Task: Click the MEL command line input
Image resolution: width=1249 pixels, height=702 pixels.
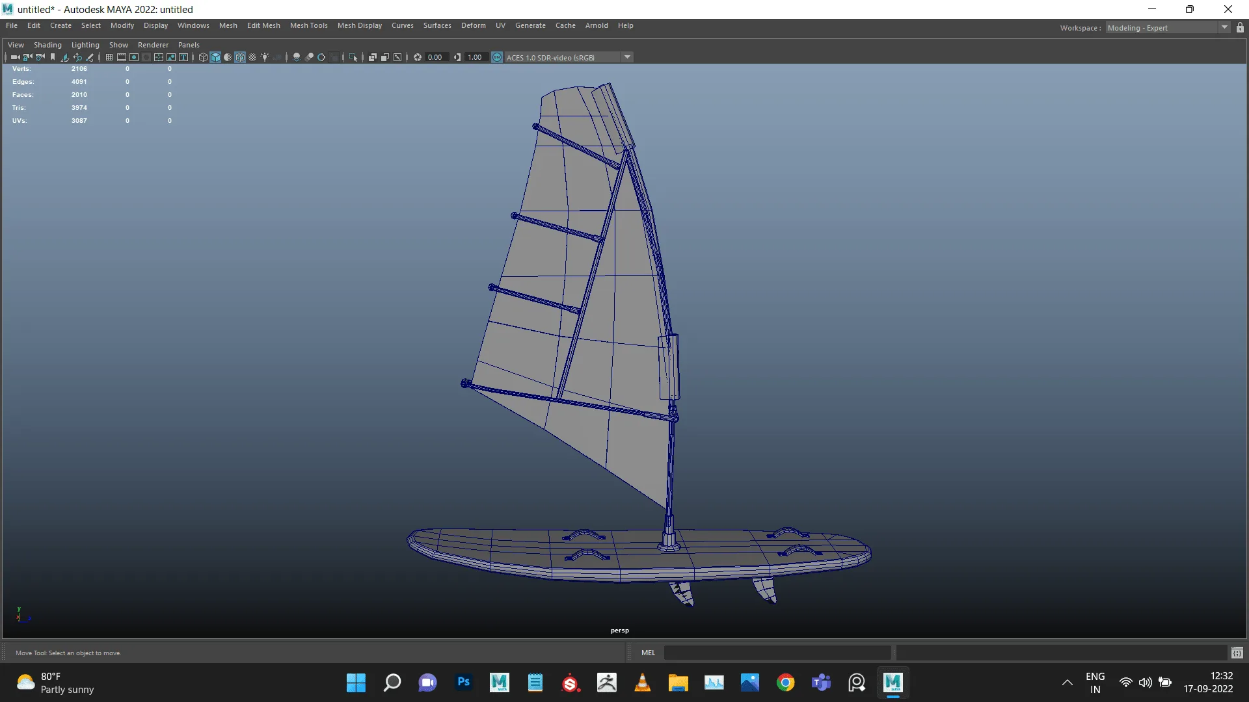Action: tap(777, 653)
